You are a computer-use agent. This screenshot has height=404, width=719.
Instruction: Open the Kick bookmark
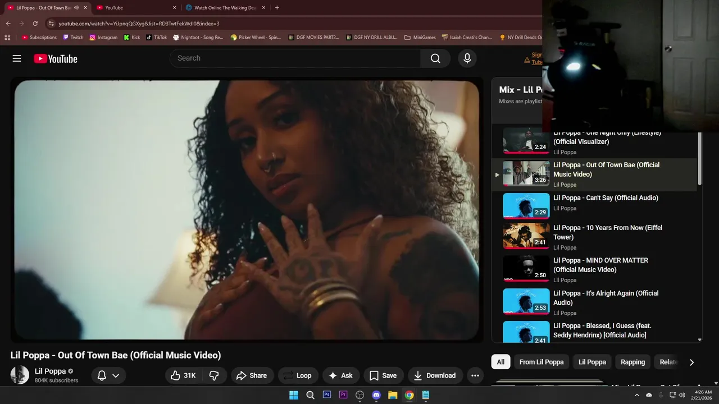tap(132, 38)
